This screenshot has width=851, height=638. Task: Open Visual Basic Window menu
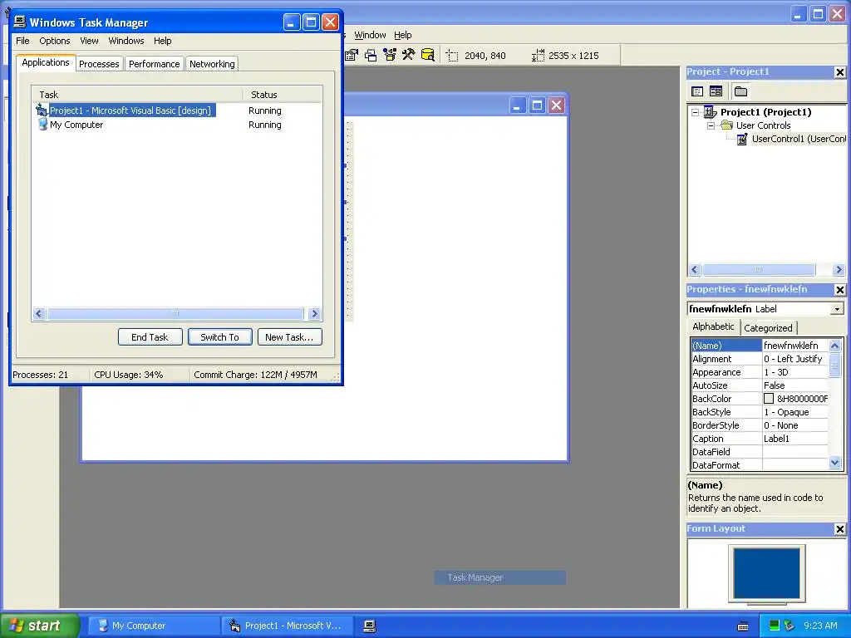pyautogui.click(x=370, y=35)
